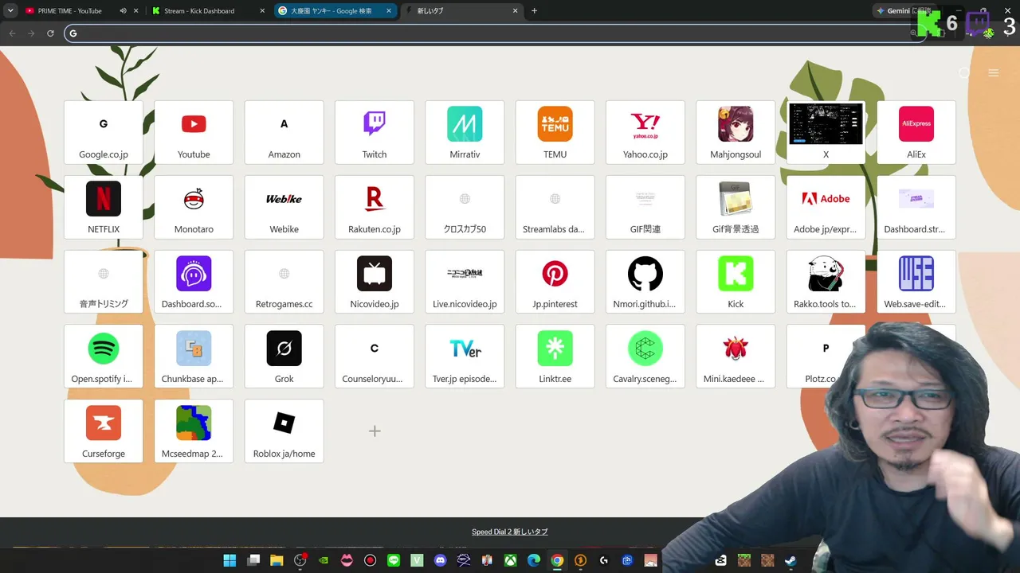Open the Rakuten.co.jp speed dial tile
Screen dimensions: 1020x573
(x=375, y=207)
